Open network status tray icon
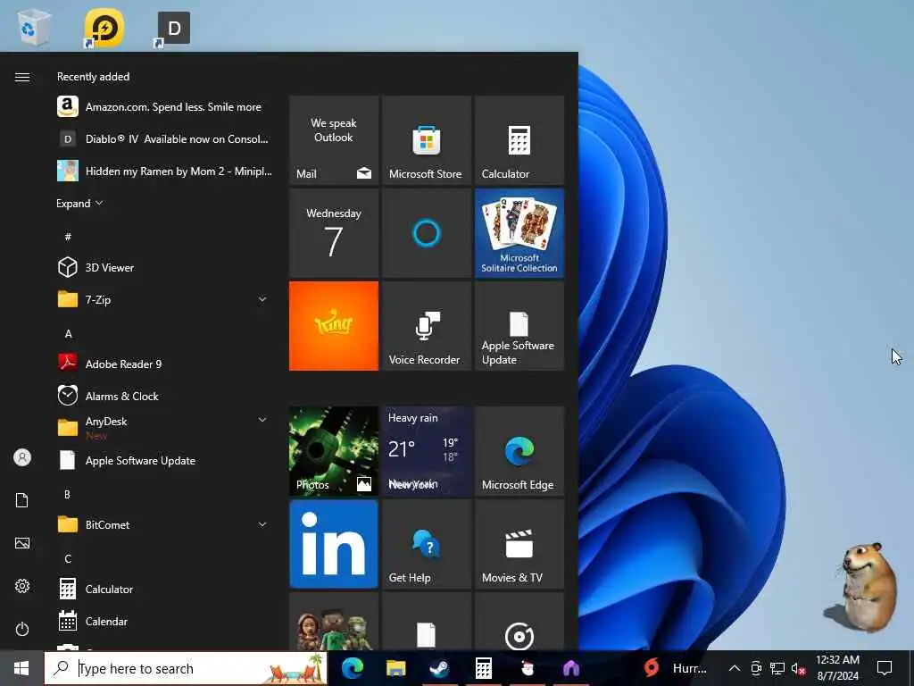The image size is (914, 686). (777, 668)
